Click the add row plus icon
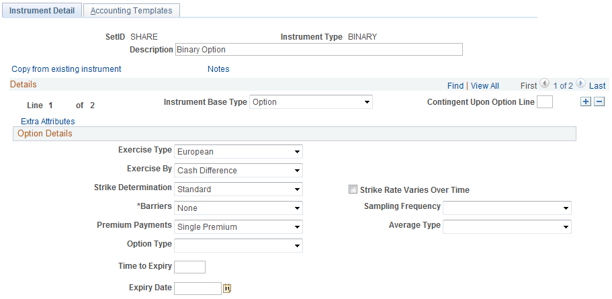Viewport: 612px width, 299px height. tap(586, 102)
